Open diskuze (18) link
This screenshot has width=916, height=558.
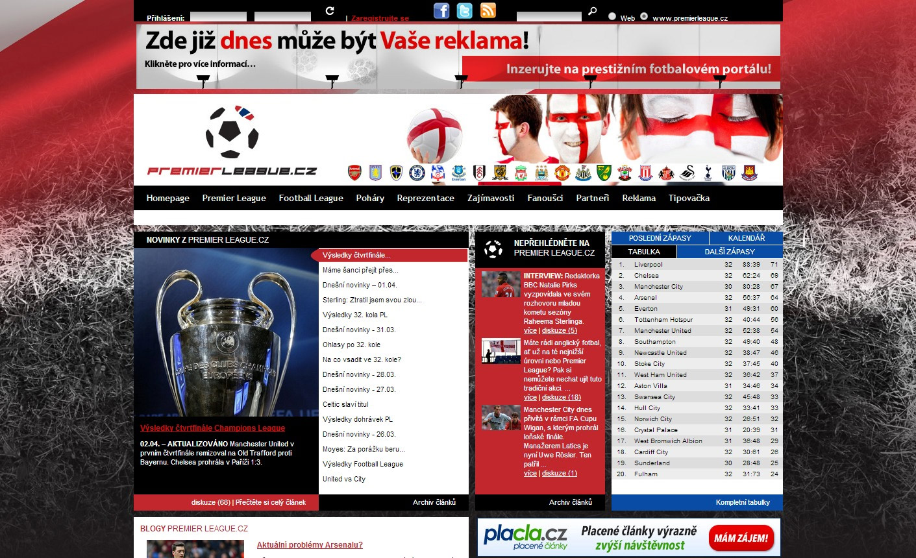click(x=562, y=397)
